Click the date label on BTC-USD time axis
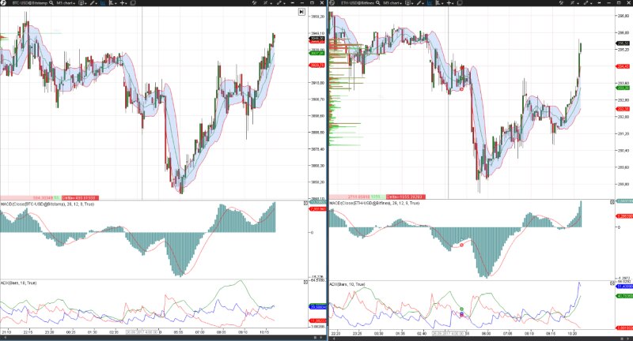 pyautogui.click(x=142, y=332)
